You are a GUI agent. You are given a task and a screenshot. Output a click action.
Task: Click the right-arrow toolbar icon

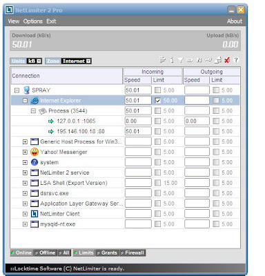(x=190, y=60)
